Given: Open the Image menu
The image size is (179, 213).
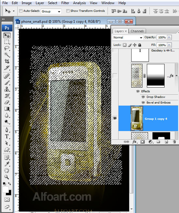Looking at the screenshot, I should (x=27, y=3).
